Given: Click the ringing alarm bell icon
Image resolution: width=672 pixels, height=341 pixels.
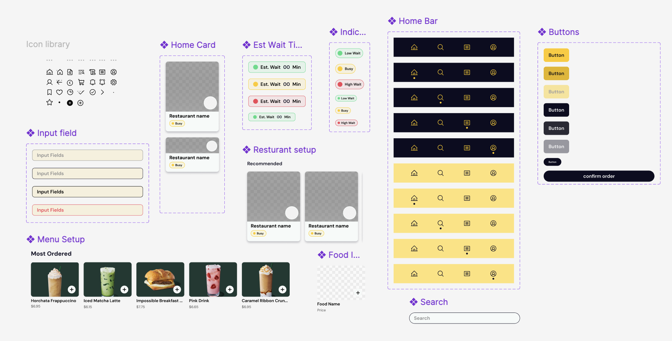Looking at the screenshot, I should pos(102,82).
